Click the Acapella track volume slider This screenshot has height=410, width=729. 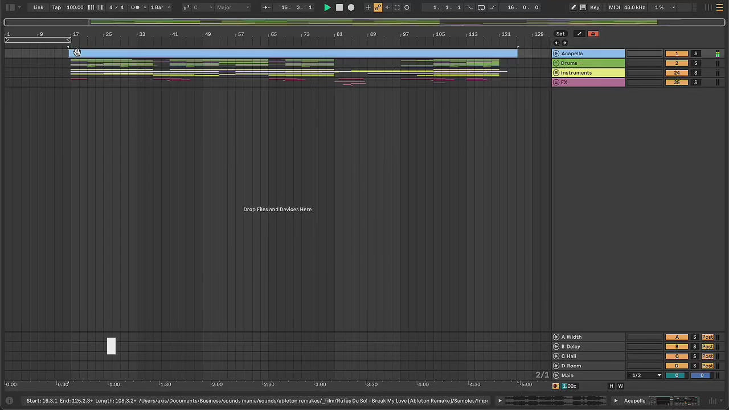[644, 54]
